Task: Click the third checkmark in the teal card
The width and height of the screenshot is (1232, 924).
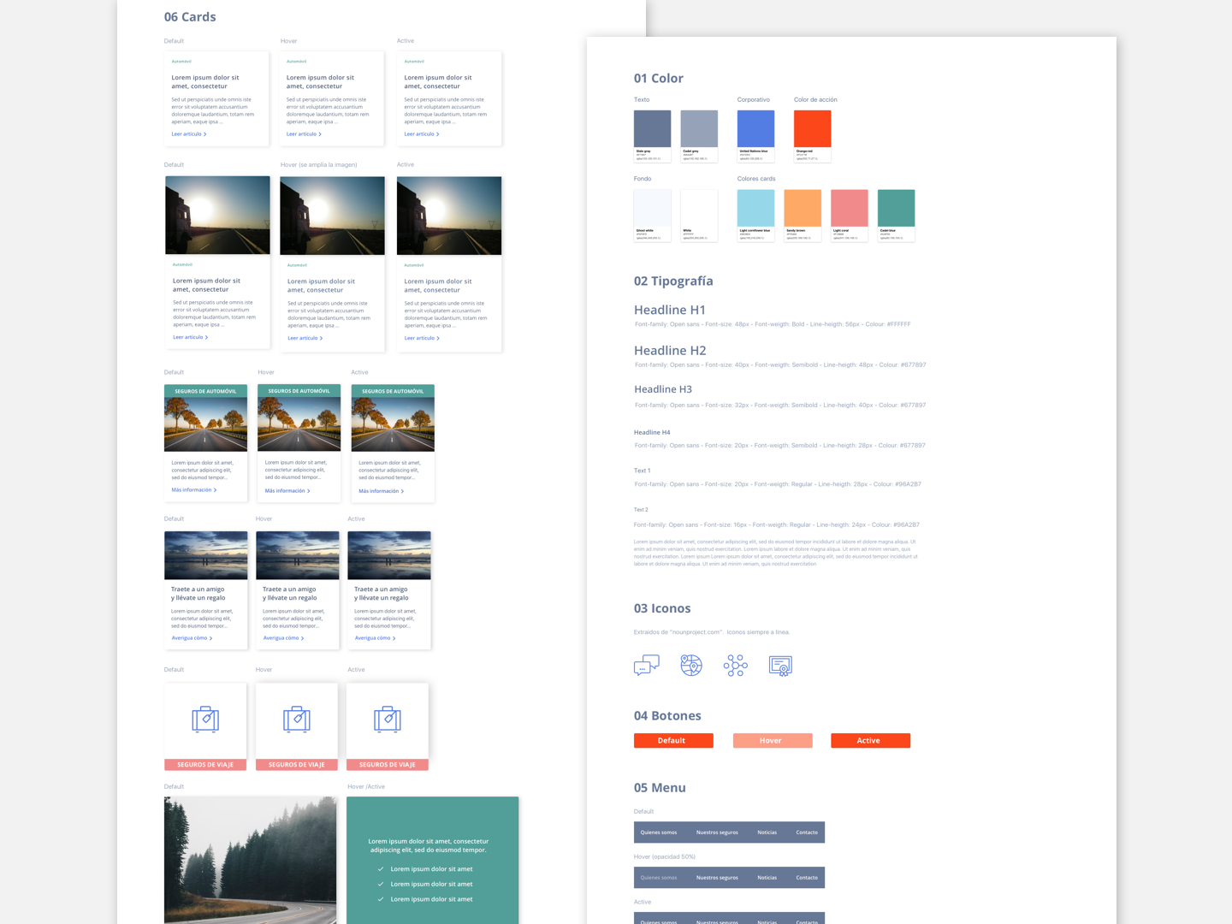Action: (x=380, y=899)
